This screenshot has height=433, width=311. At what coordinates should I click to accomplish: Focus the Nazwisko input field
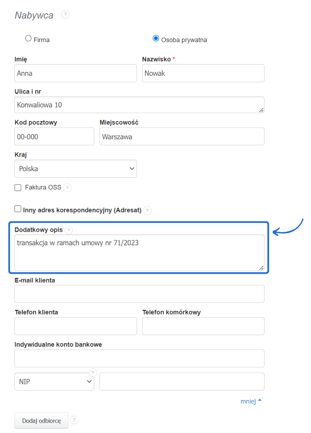click(x=203, y=73)
